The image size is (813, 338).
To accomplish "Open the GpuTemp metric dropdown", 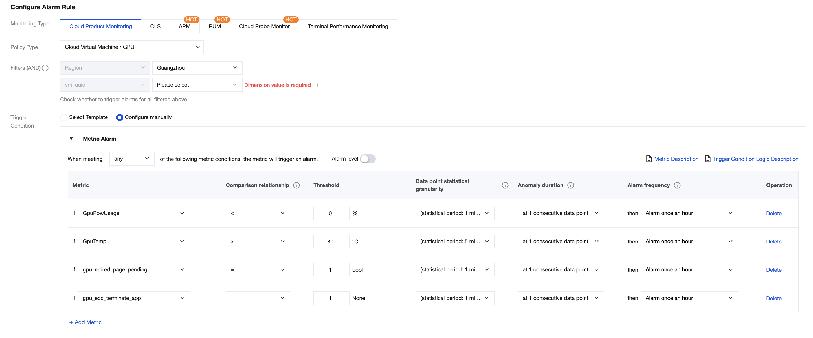I will pyautogui.click(x=133, y=242).
